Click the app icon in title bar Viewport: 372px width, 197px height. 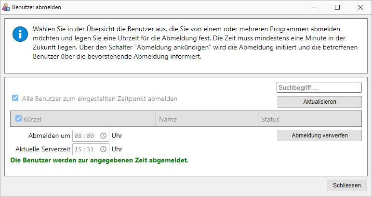point(6,7)
